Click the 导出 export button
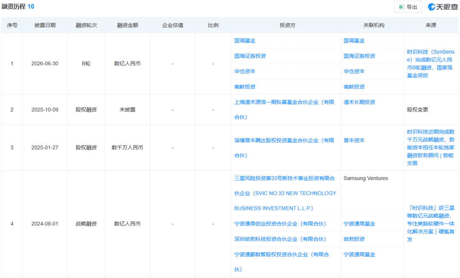This screenshot has width=460, height=278. [x=408, y=7]
